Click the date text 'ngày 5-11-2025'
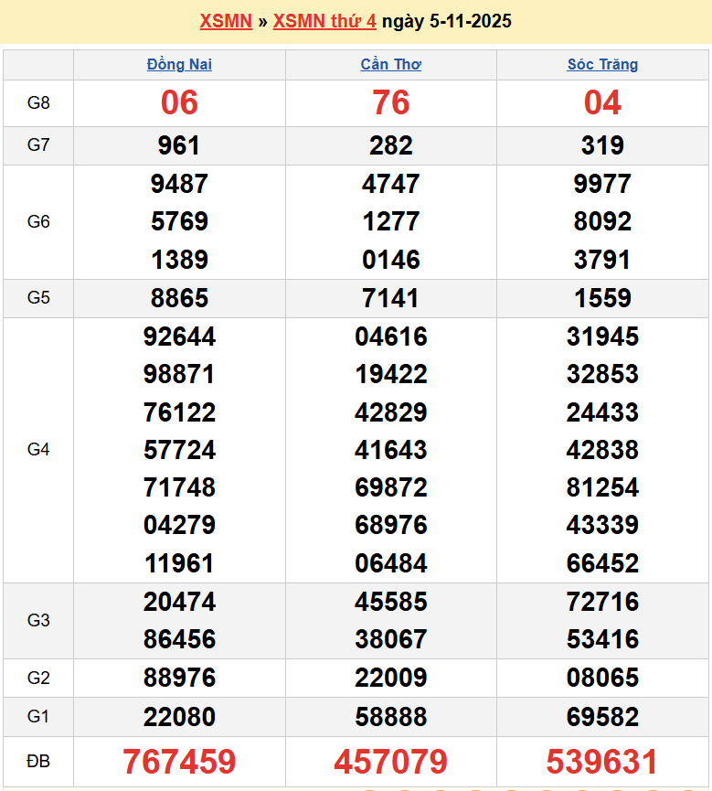This screenshot has height=791, width=712. point(446,21)
